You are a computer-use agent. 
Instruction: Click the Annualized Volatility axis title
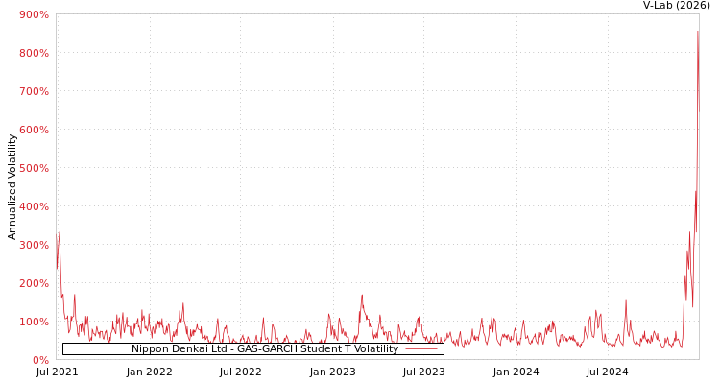[x=12, y=187]
